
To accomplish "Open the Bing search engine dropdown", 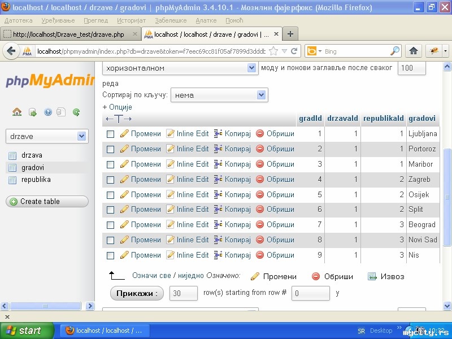I will [x=320, y=51].
